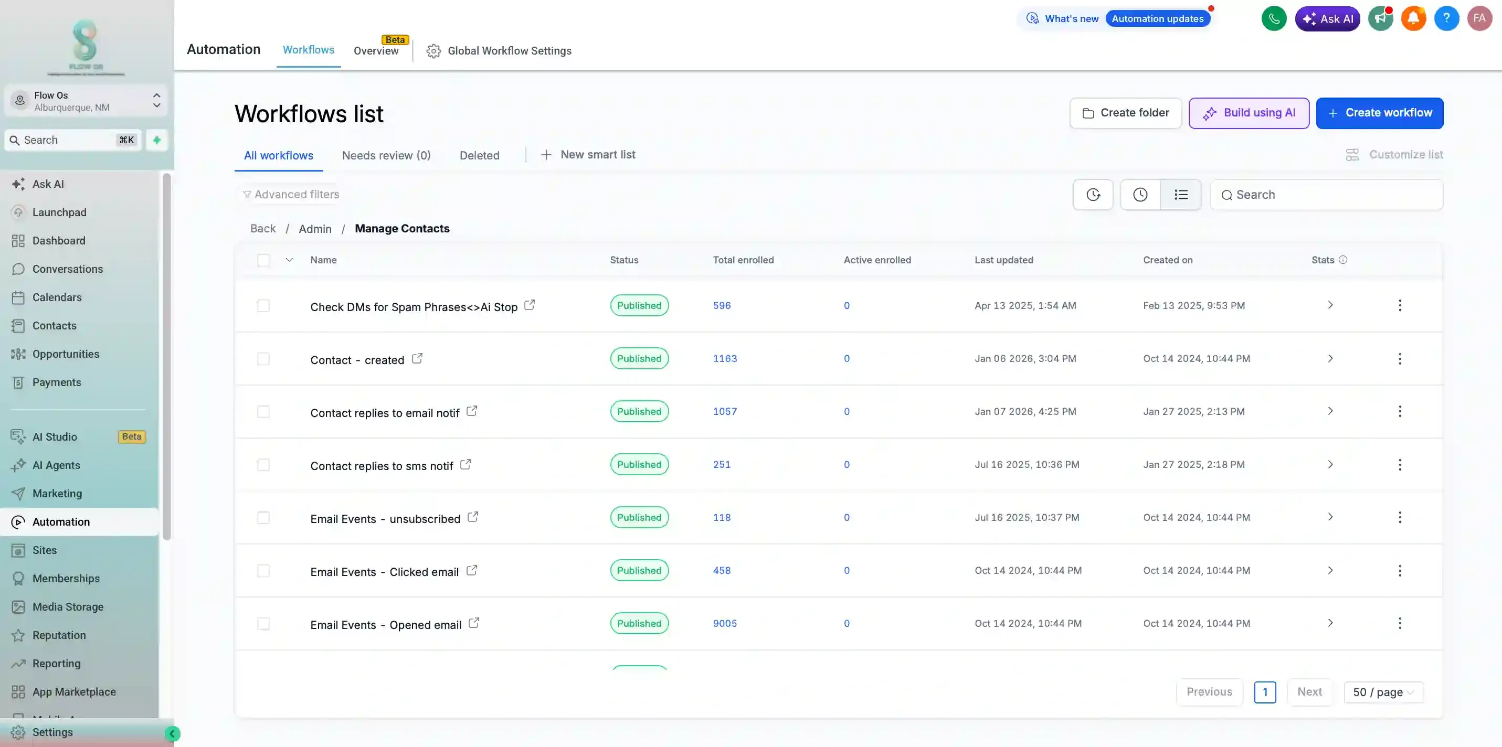
Task: Open Email Events - unsubscribed external link icon
Action: pos(473,517)
